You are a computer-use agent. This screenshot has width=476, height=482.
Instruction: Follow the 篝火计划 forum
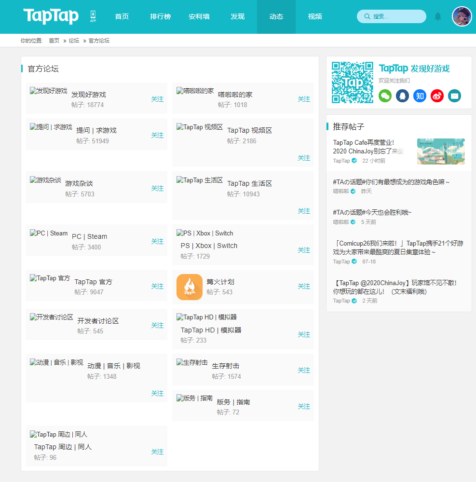point(304,286)
